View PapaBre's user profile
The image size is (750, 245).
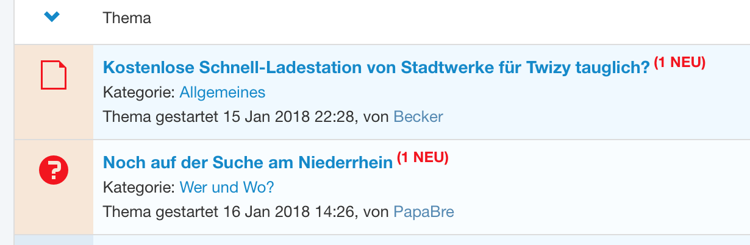pos(424,211)
